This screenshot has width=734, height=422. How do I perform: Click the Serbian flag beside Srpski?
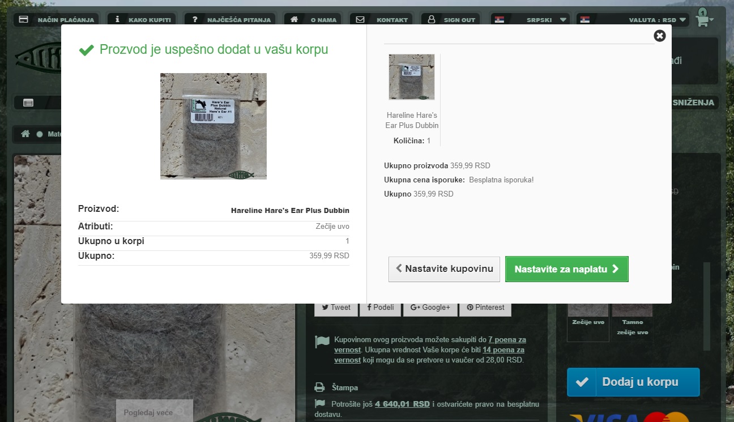pyautogui.click(x=499, y=19)
